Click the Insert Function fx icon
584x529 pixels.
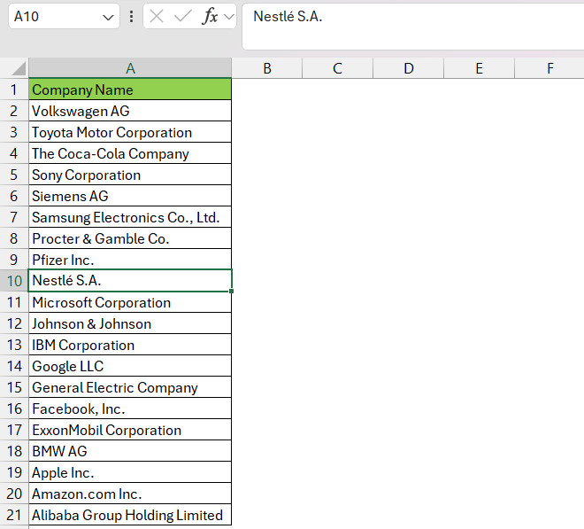coord(210,17)
